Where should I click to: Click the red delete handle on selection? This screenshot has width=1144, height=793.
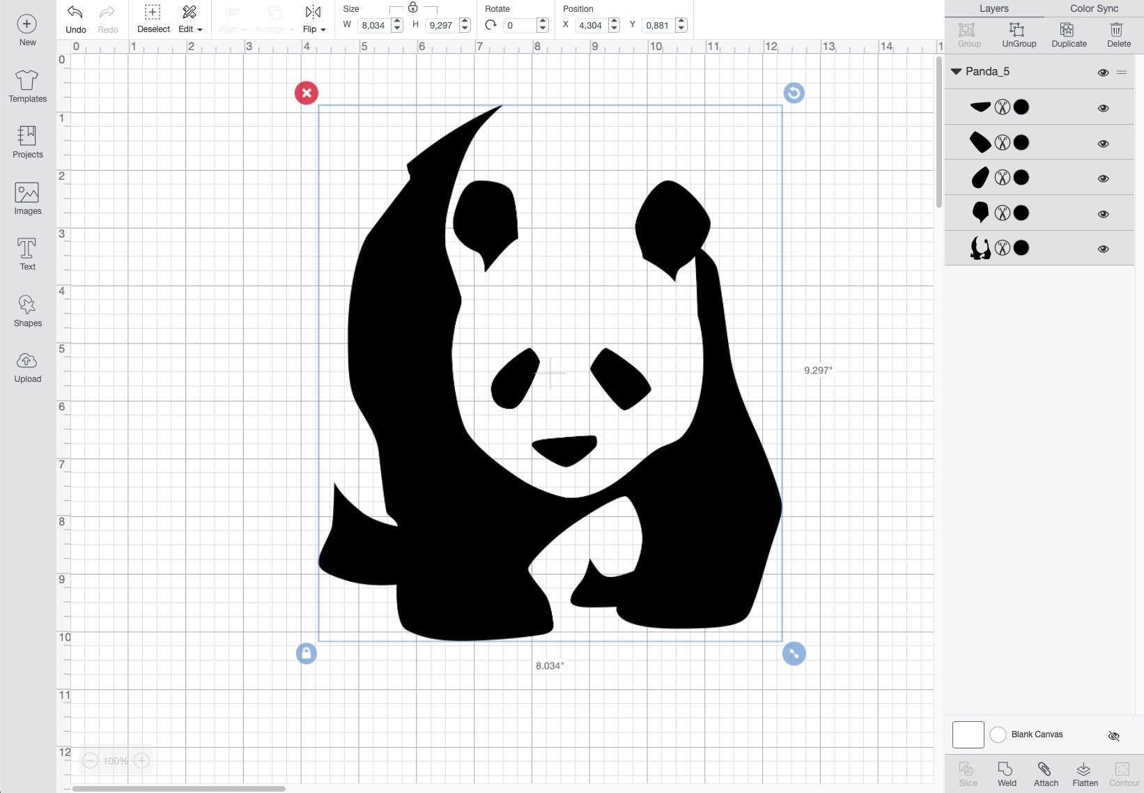click(306, 93)
